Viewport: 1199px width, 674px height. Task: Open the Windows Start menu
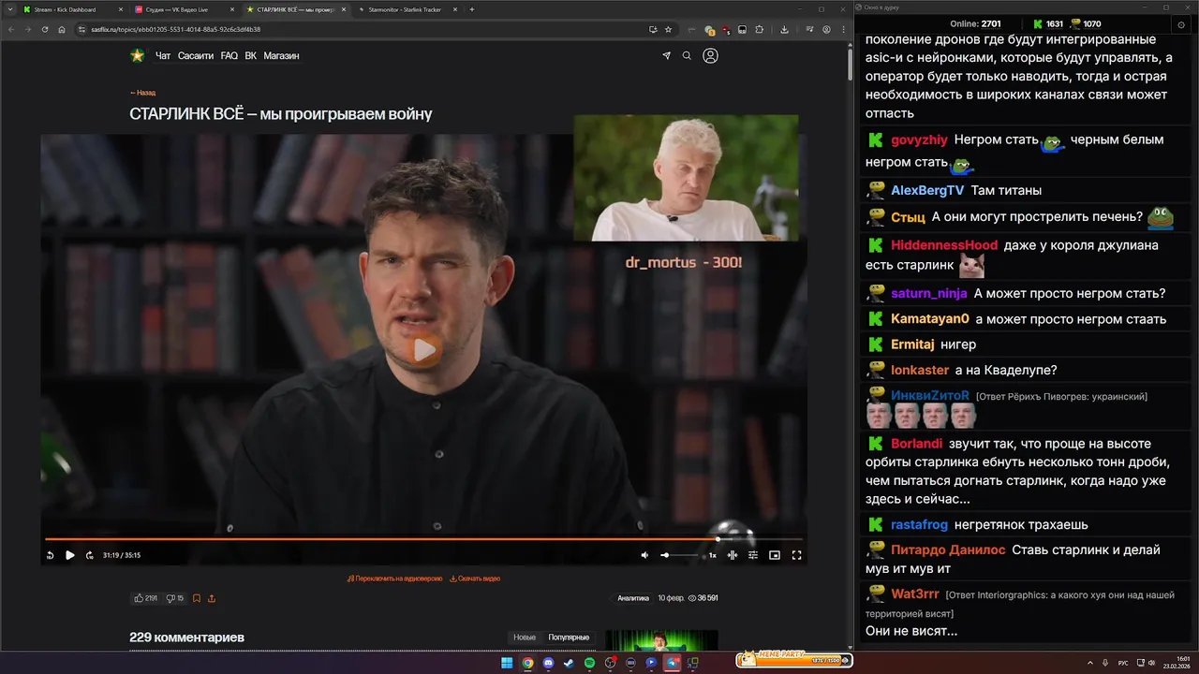click(507, 663)
